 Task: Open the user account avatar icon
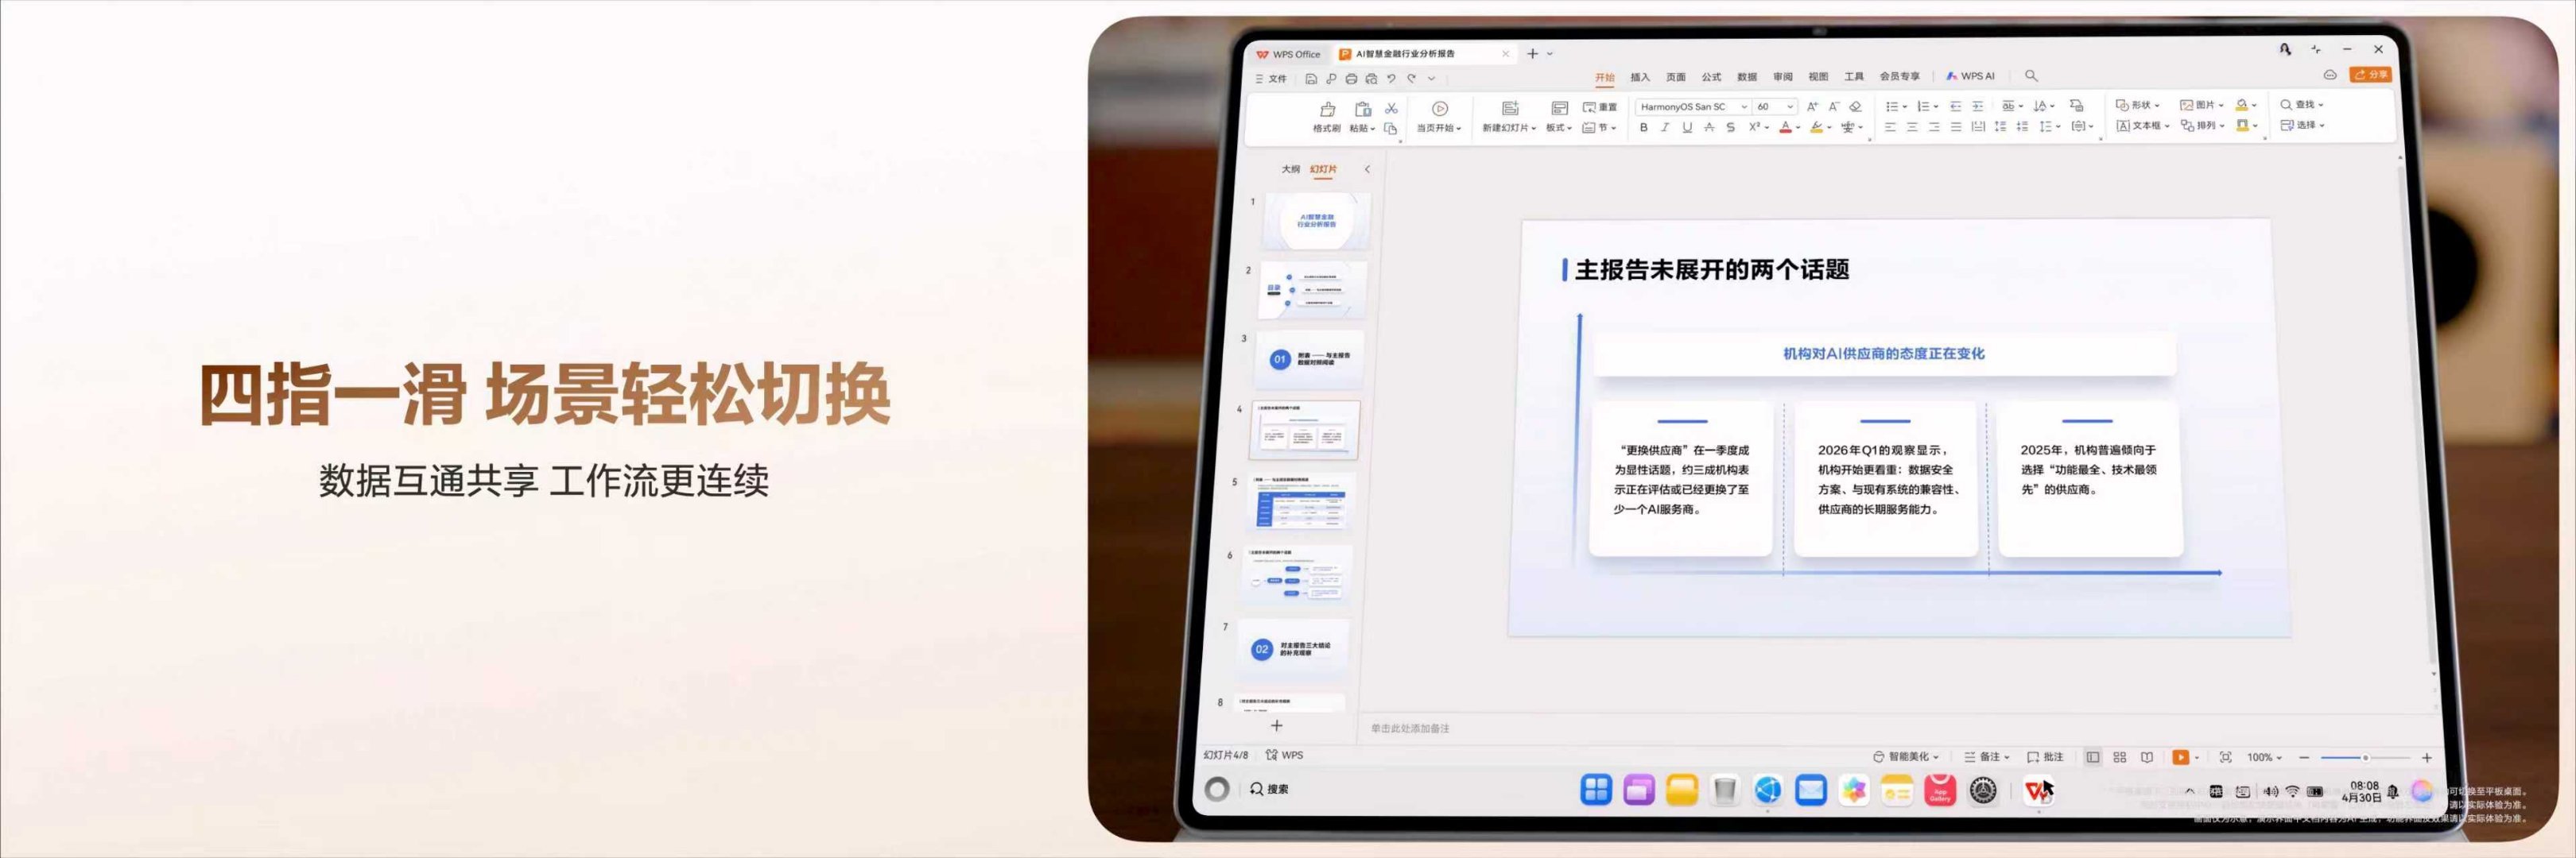click(x=2285, y=49)
